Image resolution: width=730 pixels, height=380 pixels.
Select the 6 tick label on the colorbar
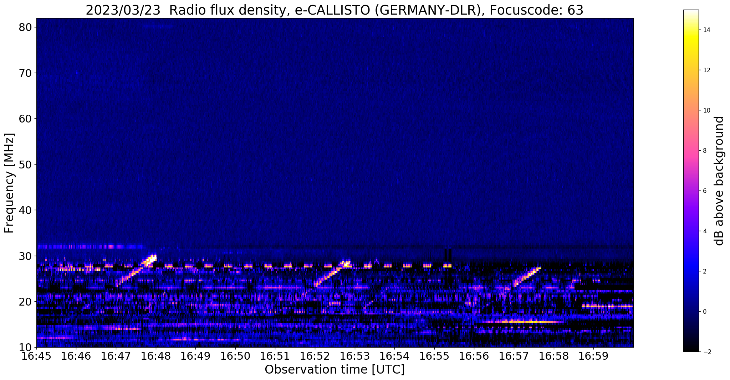pyautogui.click(x=704, y=191)
